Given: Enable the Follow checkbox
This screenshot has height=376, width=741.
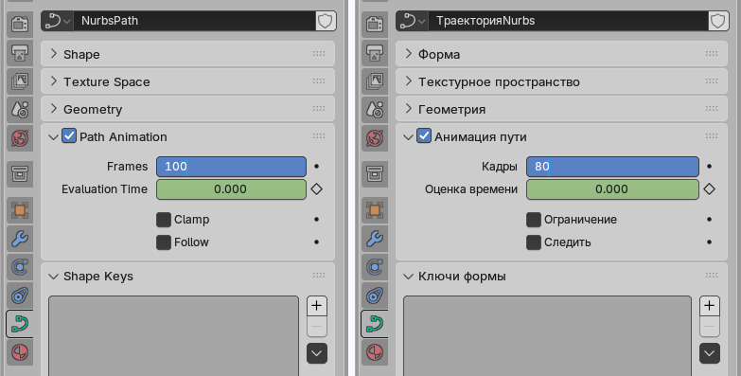Looking at the screenshot, I should click(164, 242).
